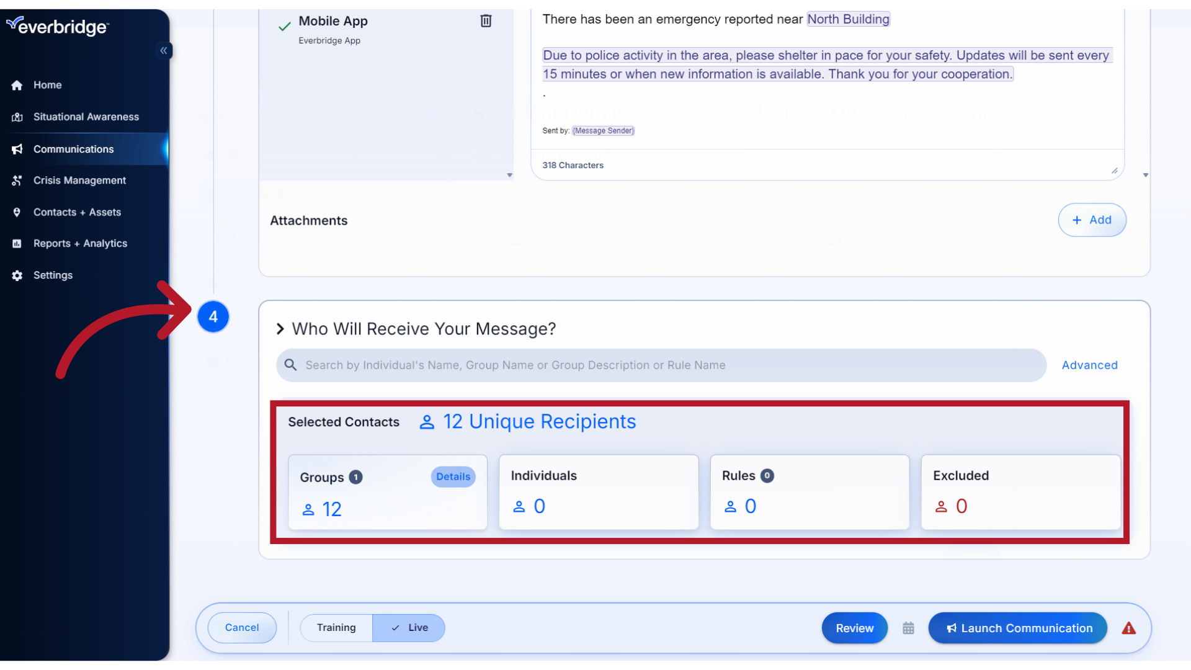Select Communications from the sidebar menu
Screen dimensions: 1191x670
pyautogui.click(x=73, y=148)
